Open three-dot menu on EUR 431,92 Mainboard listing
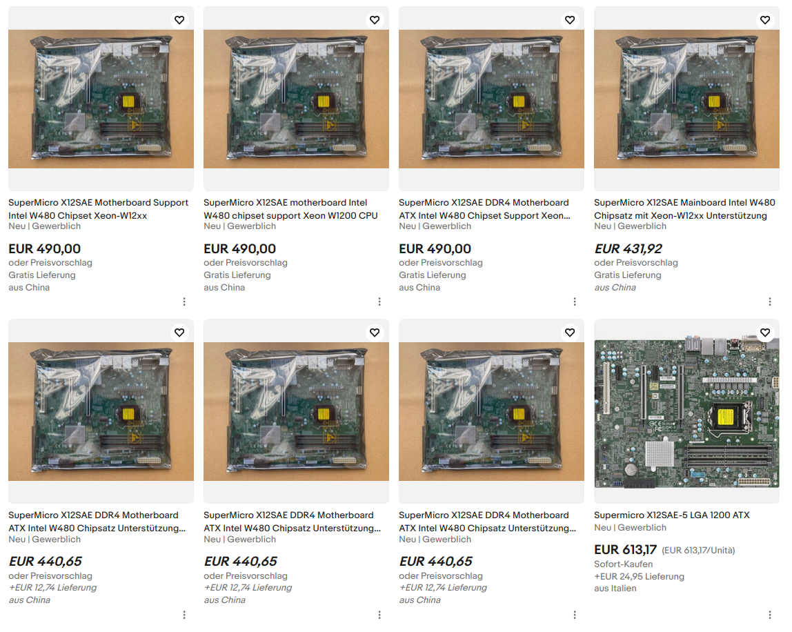 pyautogui.click(x=770, y=302)
